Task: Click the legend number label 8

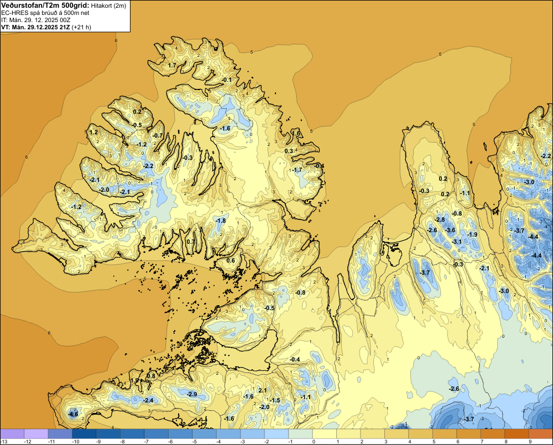Action: pos(506,442)
